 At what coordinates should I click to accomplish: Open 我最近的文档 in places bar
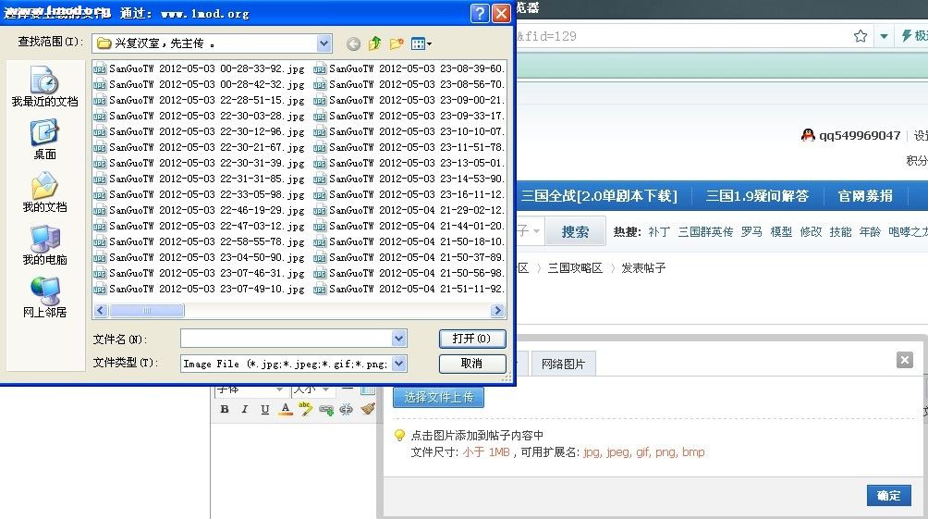(44, 87)
